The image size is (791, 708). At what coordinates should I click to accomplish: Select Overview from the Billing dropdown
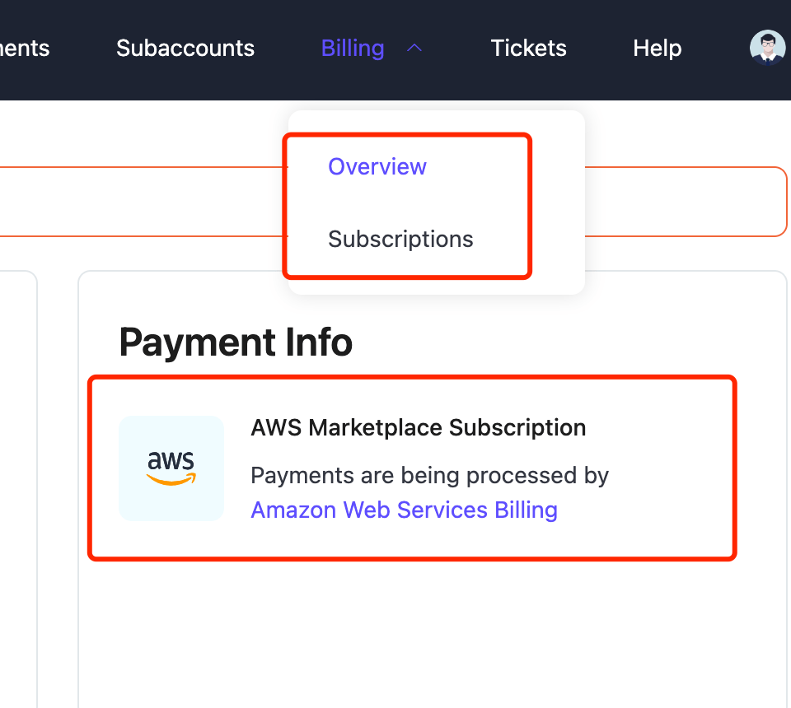[377, 166]
